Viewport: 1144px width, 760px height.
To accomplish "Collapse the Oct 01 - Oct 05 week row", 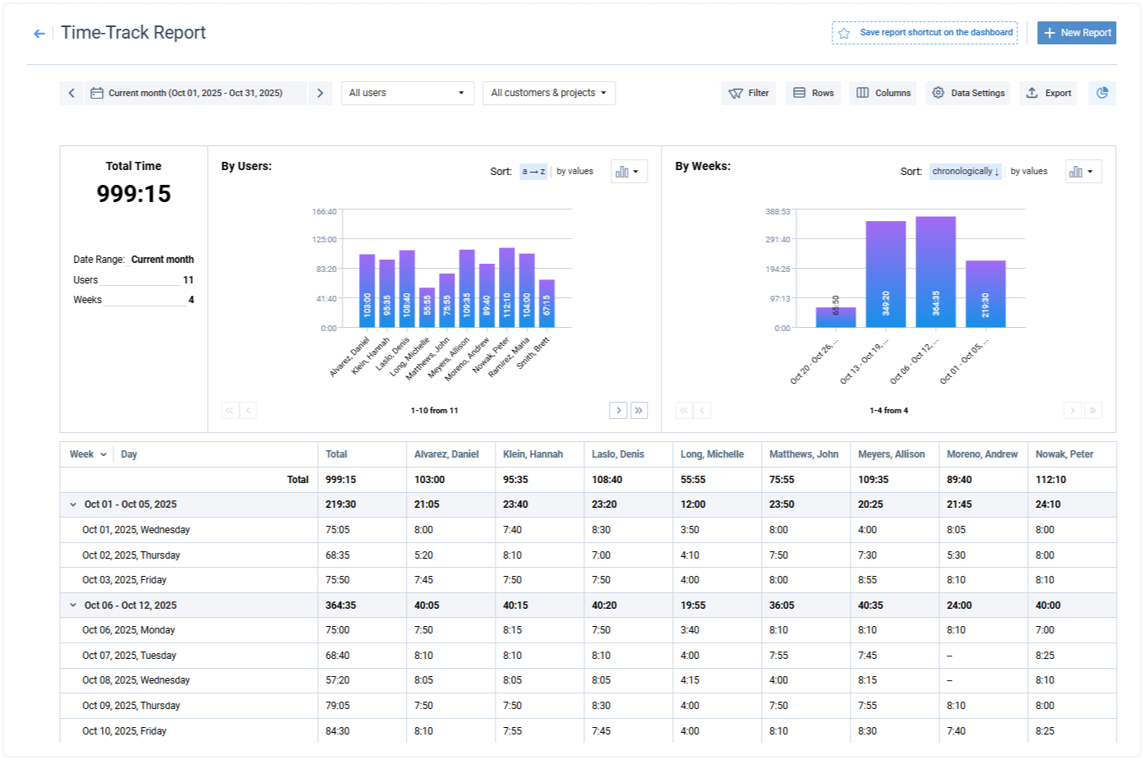I will (x=73, y=504).
